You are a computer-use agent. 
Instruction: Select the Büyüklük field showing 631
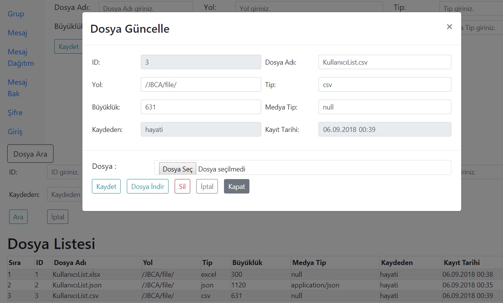(200, 107)
